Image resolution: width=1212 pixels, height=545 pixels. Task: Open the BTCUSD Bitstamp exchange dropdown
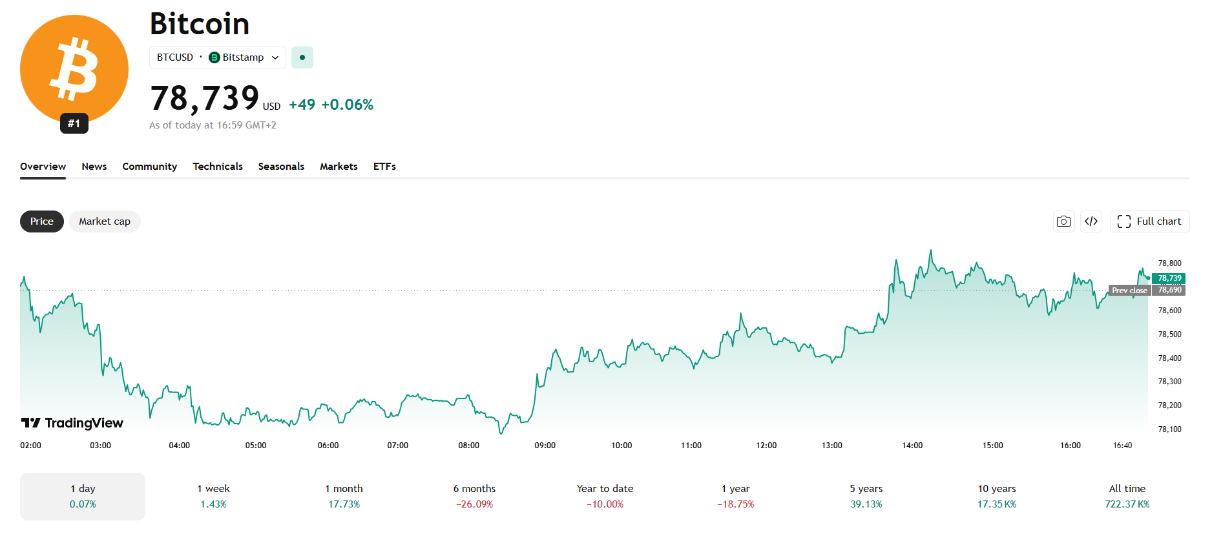pyautogui.click(x=218, y=57)
